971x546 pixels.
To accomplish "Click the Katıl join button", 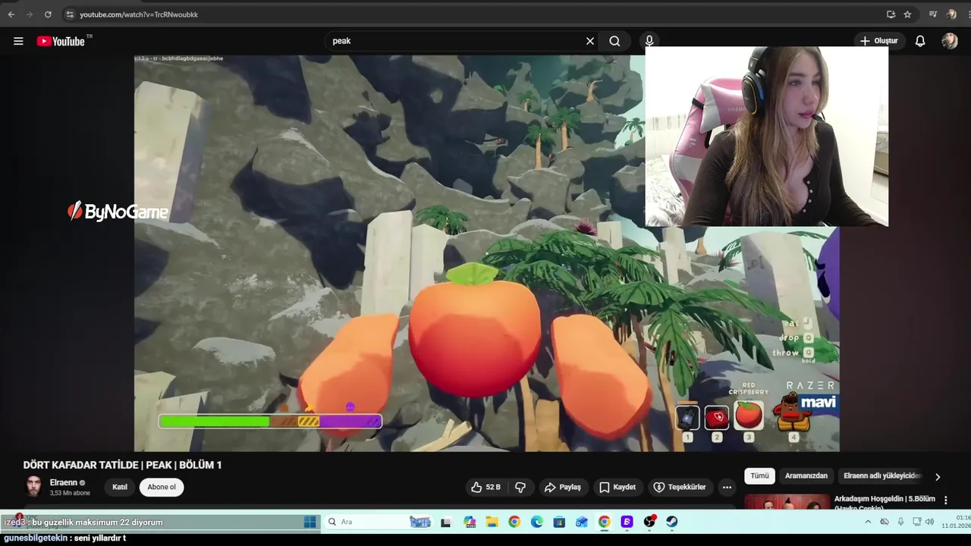I will 120,487.
